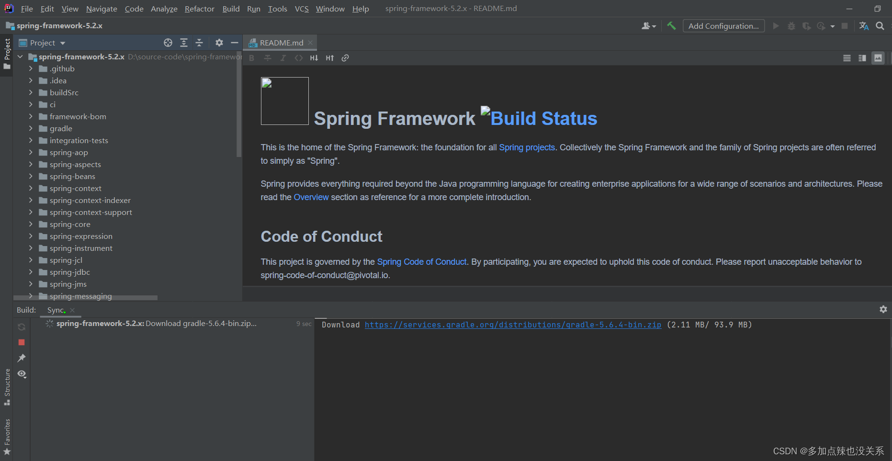The height and width of the screenshot is (461, 892).
Task: Apply strikethrough formatting in Markdown toolbar
Action: pos(268,58)
